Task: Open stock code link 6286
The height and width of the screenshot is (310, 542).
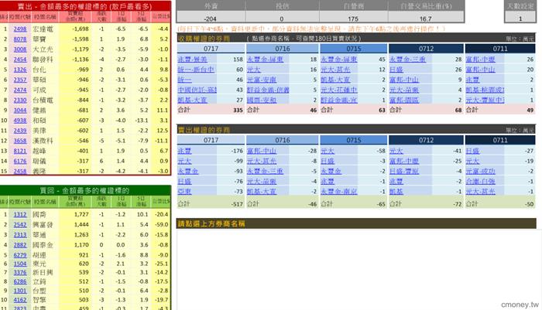Action: coord(20,281)
